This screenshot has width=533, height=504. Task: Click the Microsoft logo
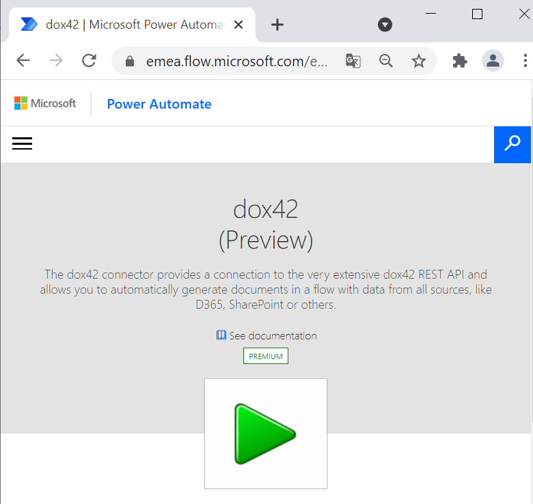(x=45, y=103)
